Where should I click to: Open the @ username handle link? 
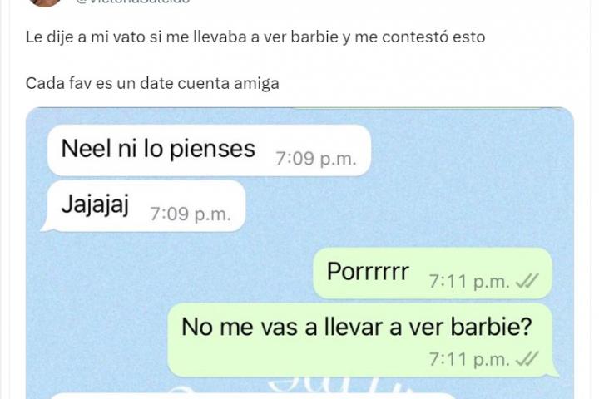(x=132, y=2)
